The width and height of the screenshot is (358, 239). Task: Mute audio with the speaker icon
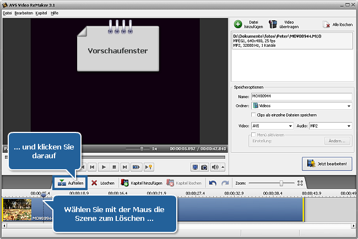[x=215, y=167]
